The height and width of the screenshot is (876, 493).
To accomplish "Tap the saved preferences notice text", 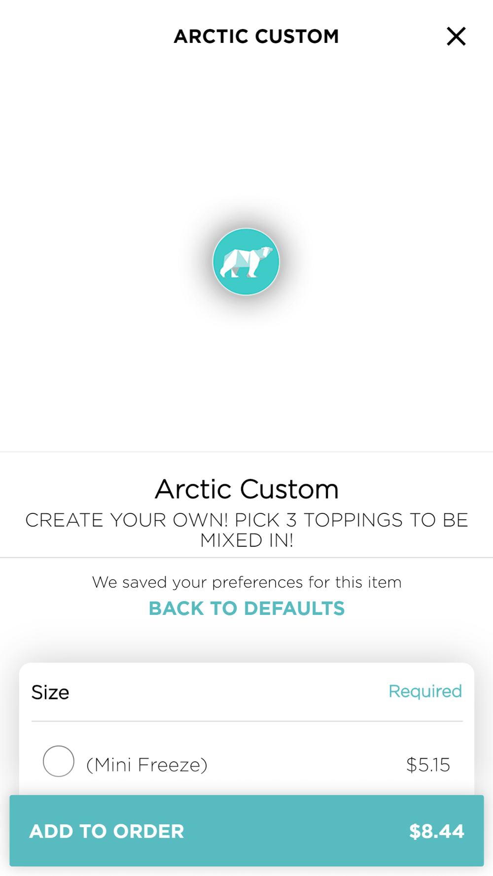I will pyautogui.click(x=246, y=582).
